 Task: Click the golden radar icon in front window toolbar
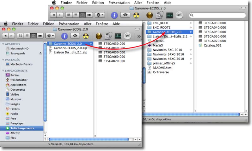point(99,36)
